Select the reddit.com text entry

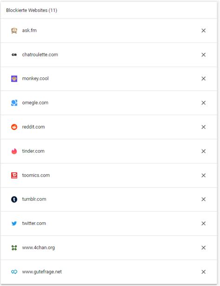33,127
